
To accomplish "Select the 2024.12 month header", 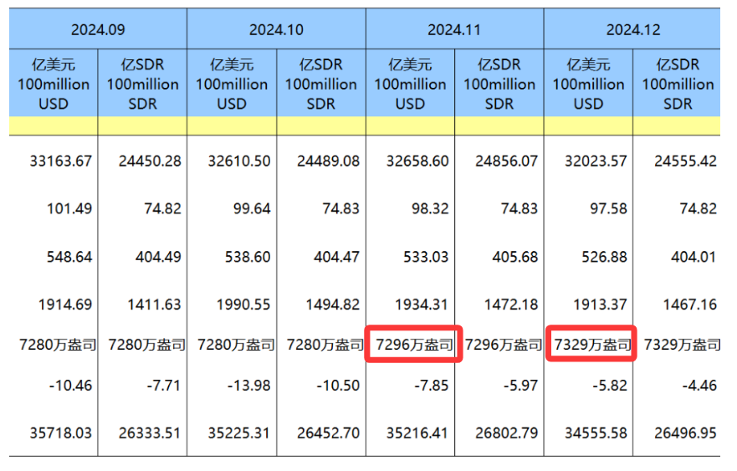I will pyautogui.click(x=632, y=29).
